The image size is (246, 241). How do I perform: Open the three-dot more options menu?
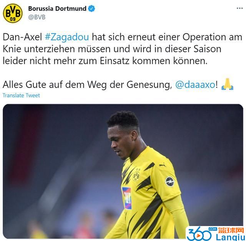pos(239,8)
